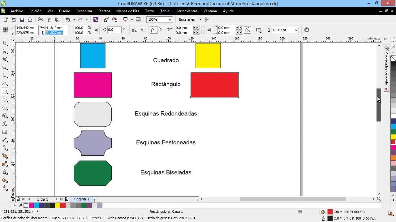Click the Options icon after Encajar en
Image resolution: width=396 pixels, height=222 pixels.
pos(207,19)
